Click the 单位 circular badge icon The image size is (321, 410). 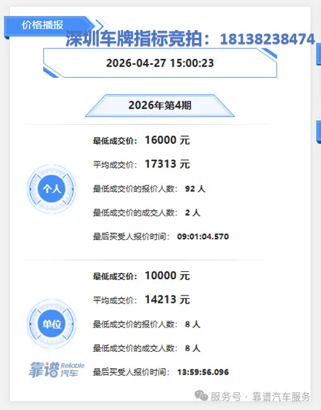pos(52,324)
